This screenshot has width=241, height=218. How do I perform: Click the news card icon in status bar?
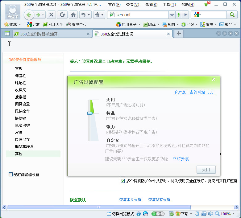(x=204, y=214)
